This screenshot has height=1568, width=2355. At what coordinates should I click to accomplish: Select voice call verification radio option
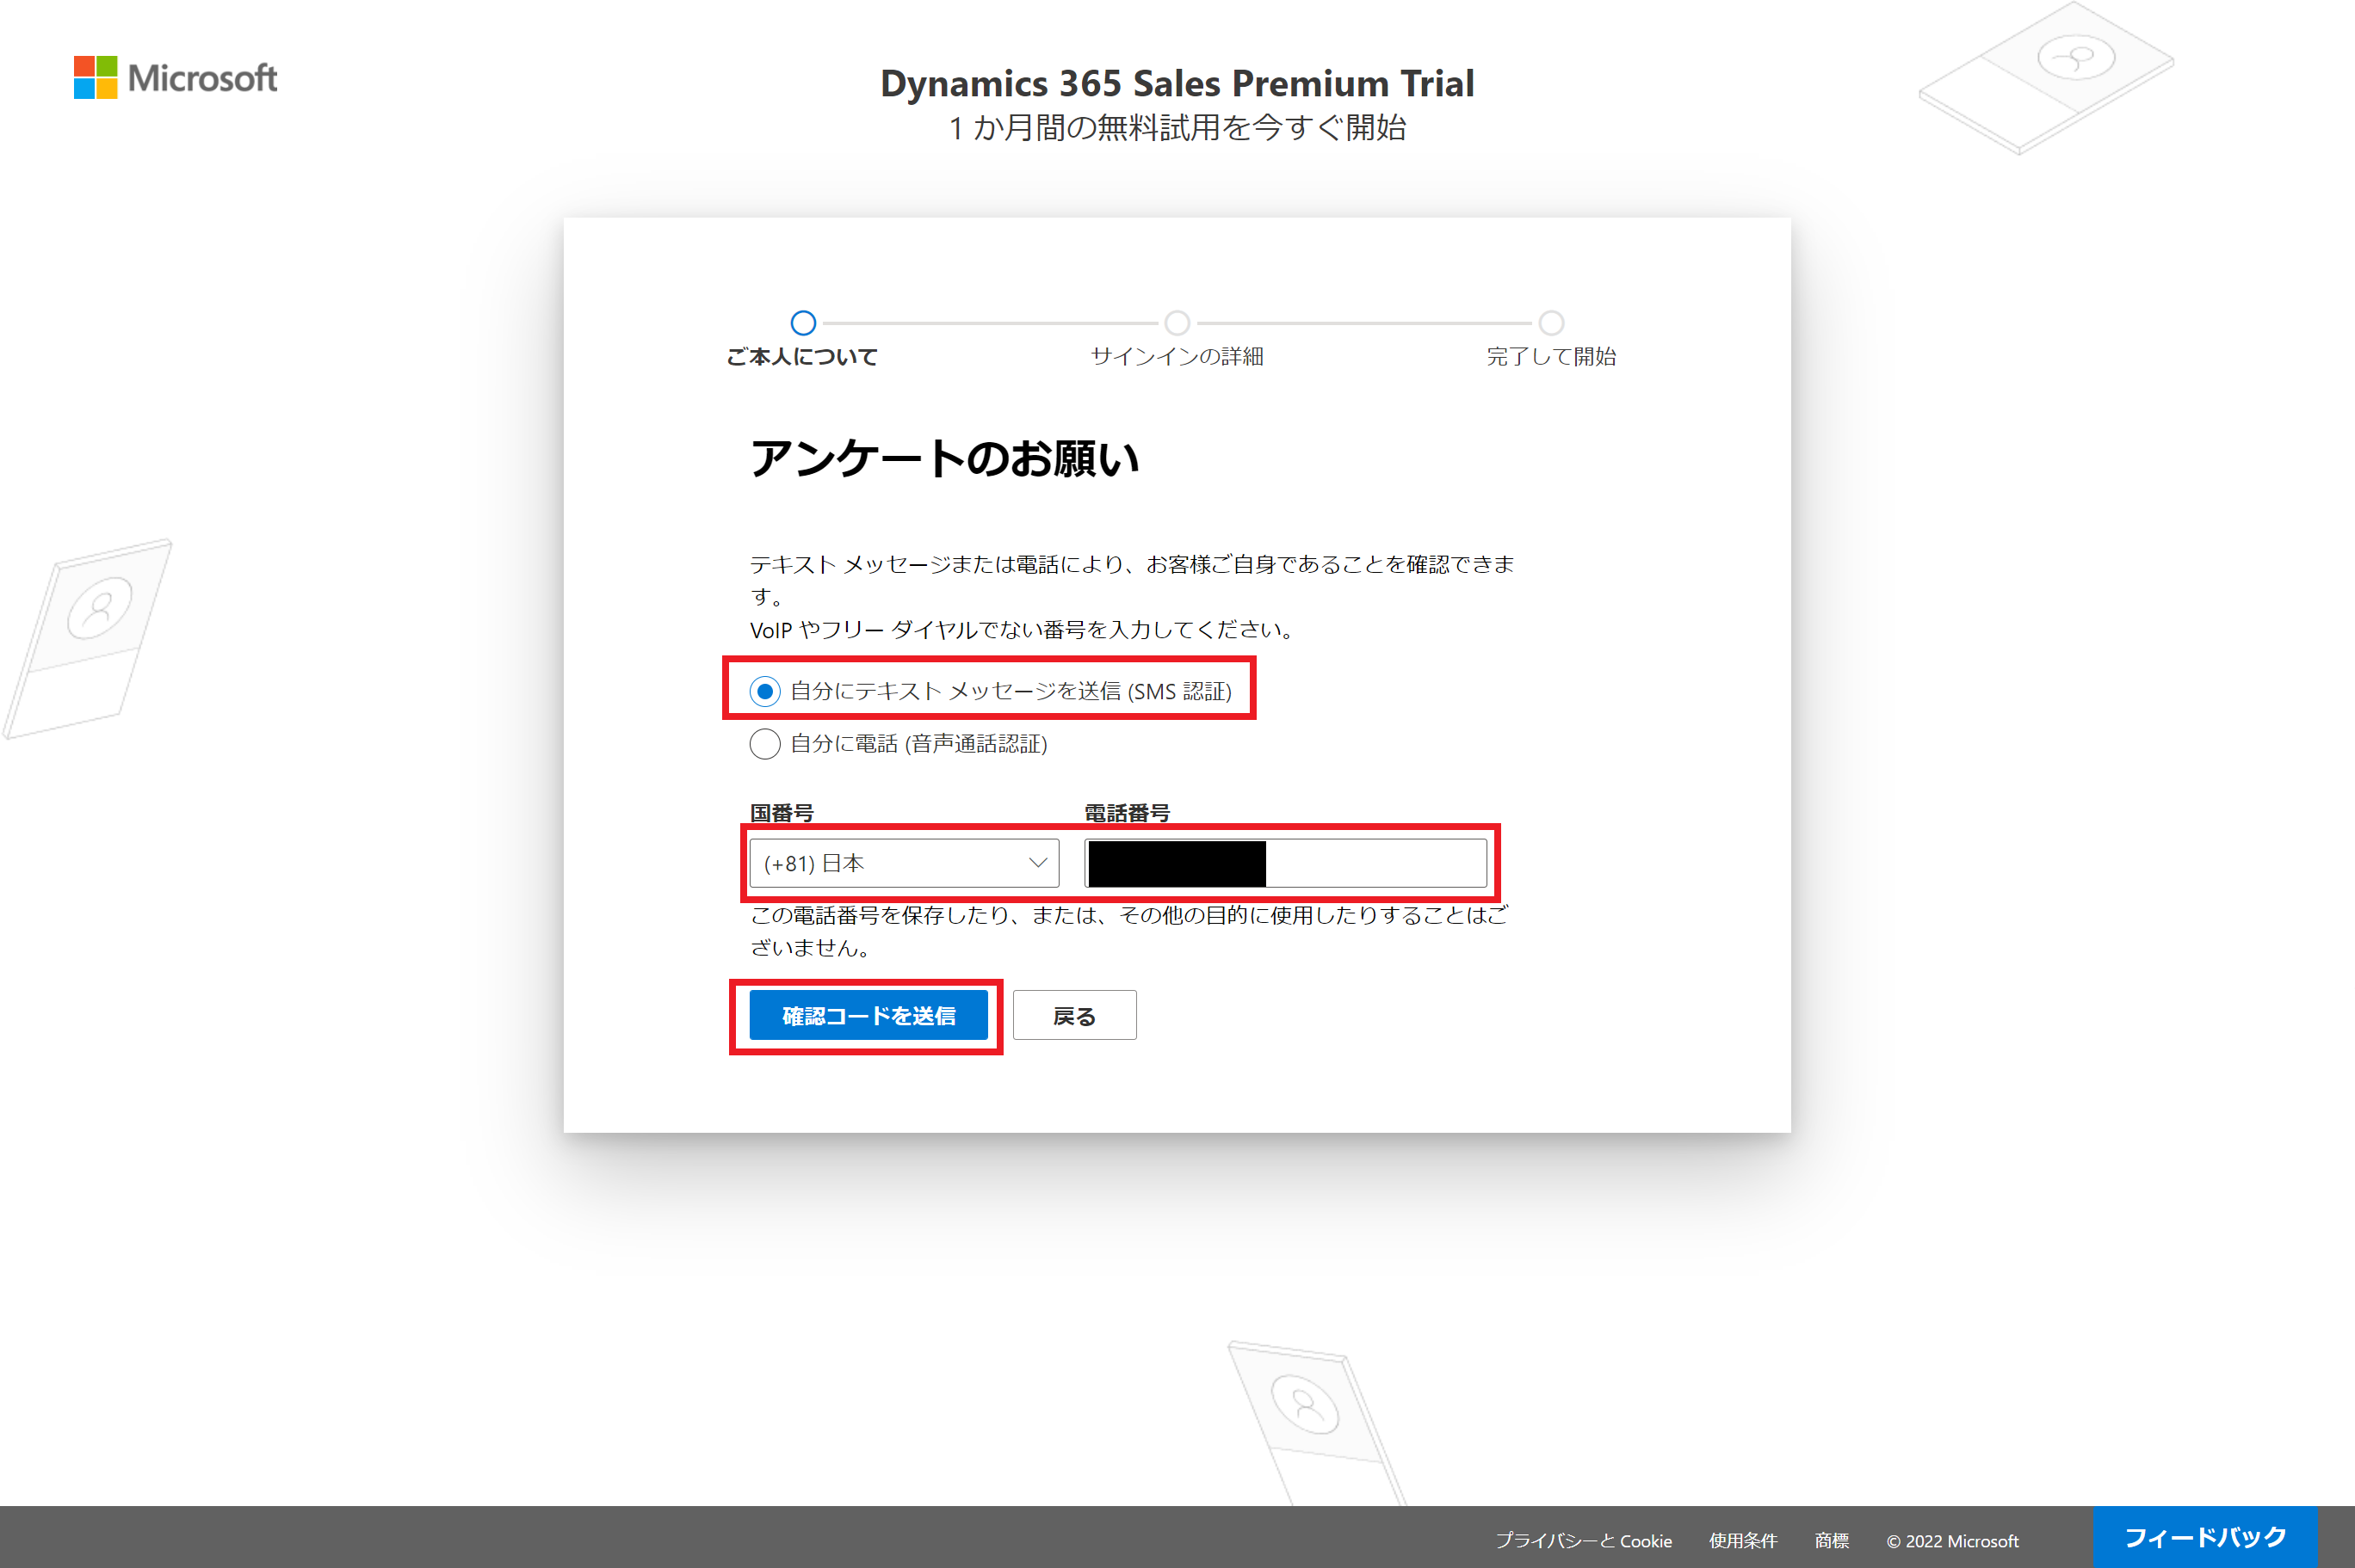click(x=764, y=744)
